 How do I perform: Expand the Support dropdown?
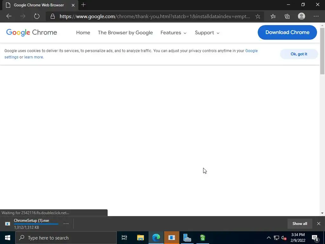click(x=207, y=33)
